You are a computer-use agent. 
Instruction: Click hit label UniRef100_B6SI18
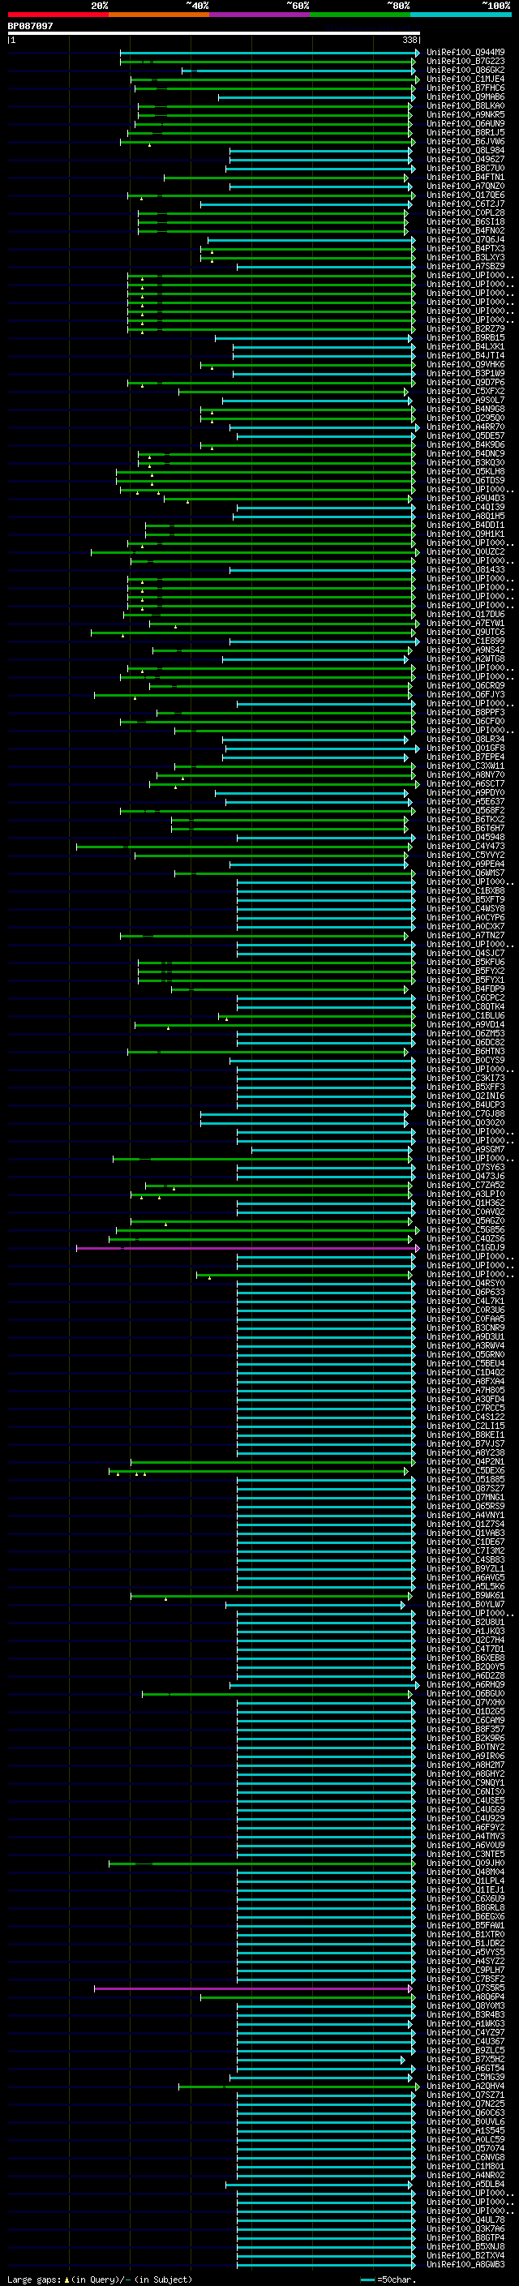pos(465,222)
